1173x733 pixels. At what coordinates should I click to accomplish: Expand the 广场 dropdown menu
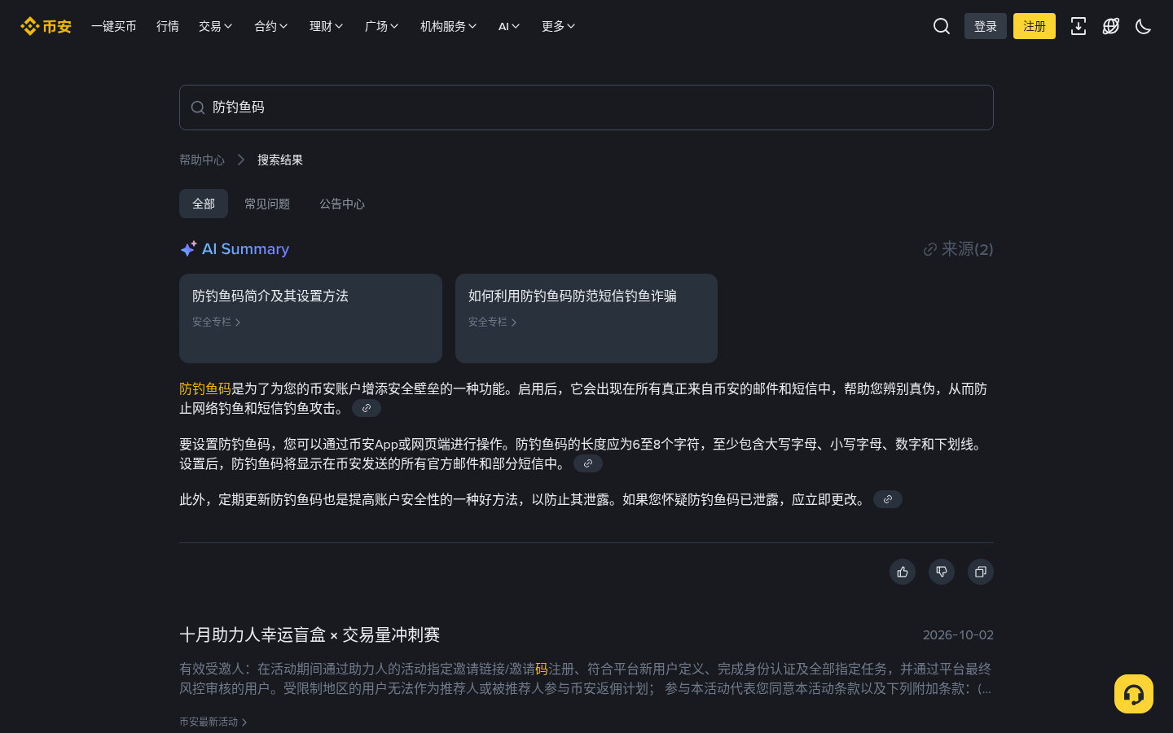pyautogui.click(x=382, y=26)
